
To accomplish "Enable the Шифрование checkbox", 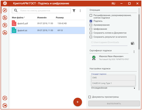I will 91,29.
